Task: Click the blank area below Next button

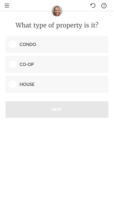Action: (57, 160)
